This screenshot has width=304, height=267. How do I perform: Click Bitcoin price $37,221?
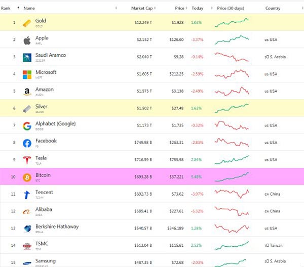[x=176, y=177]
